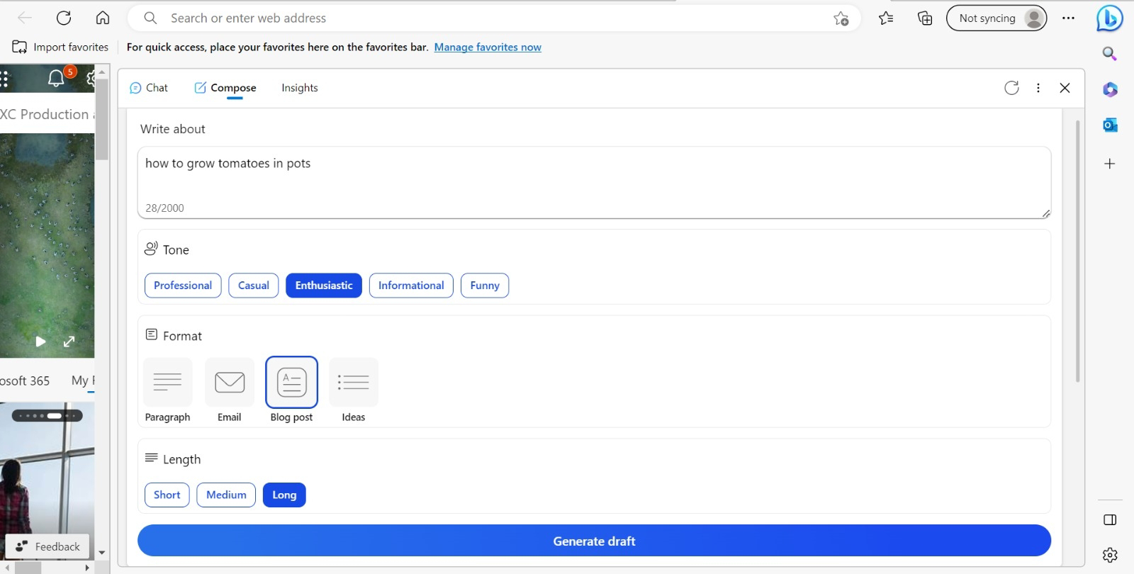Open the Collections icon
This screenshot has height=574, width=1134.
tap(925, 18)
